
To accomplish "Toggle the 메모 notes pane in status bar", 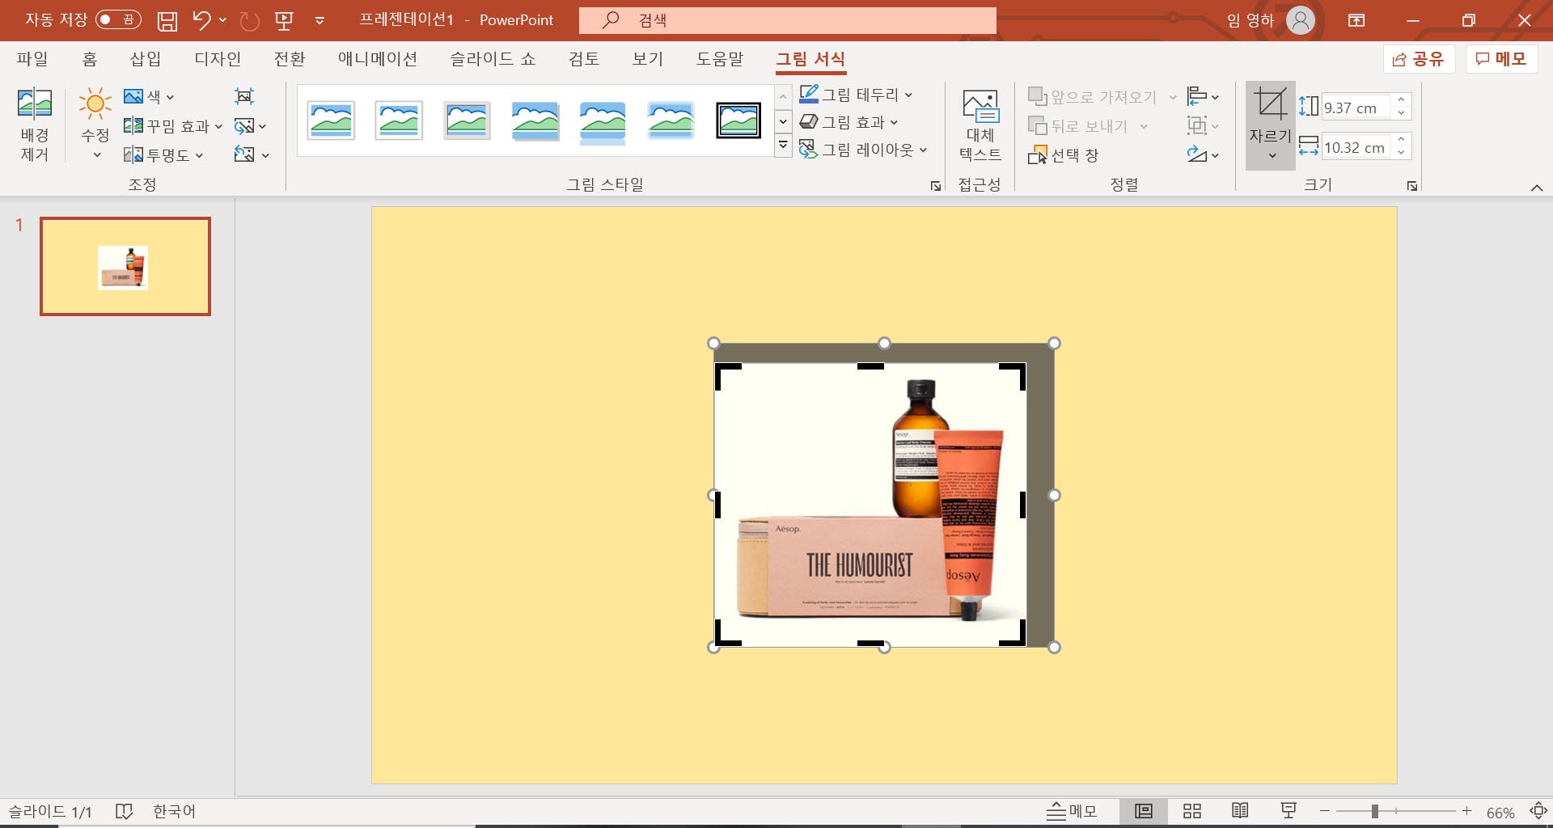I will tap(1072, 811).
